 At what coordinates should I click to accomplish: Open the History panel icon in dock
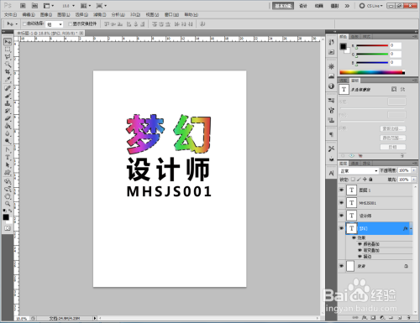click(331, 42)
